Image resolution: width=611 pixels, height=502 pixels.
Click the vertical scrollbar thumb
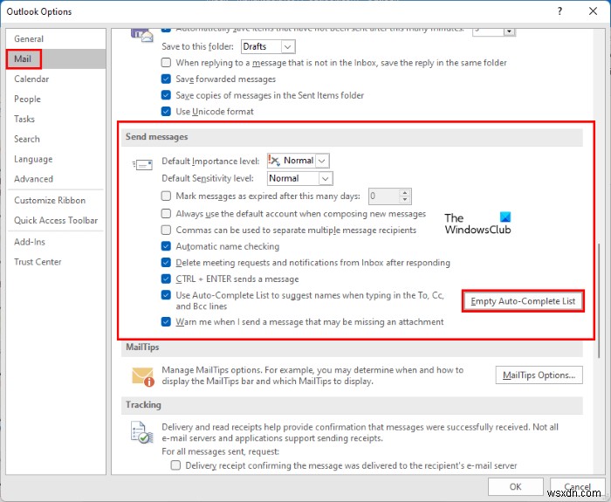[599, 300]
